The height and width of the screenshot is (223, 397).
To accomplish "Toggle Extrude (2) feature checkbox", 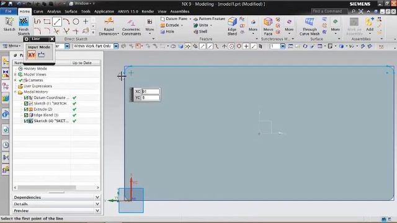I will tap(26, 109).
